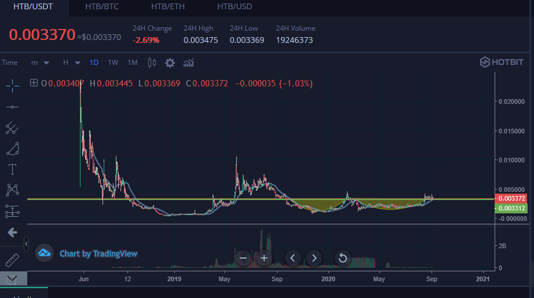The image size is (534, 298).
Task: Collapse the drawing toolbar side handle
Action: pyautogui.click(x=26, y=244)
